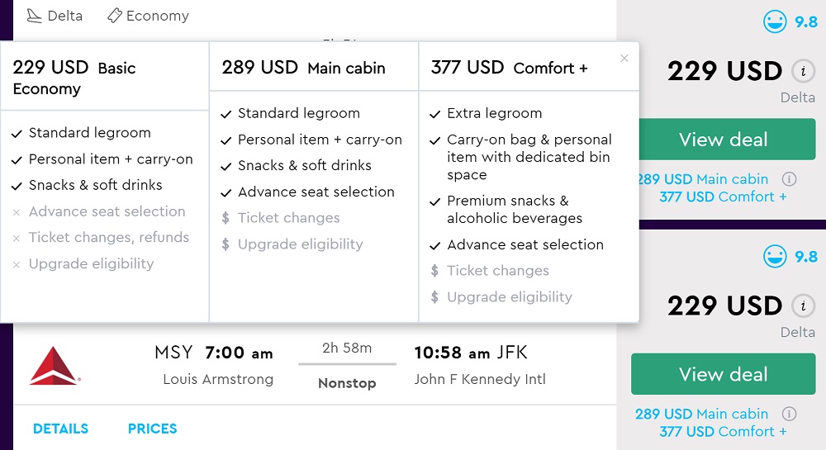Viewport: 826px width, 450px height.
Task: Open the DETAILS tab
Action: pyautogui.click(x=60, y=429)
